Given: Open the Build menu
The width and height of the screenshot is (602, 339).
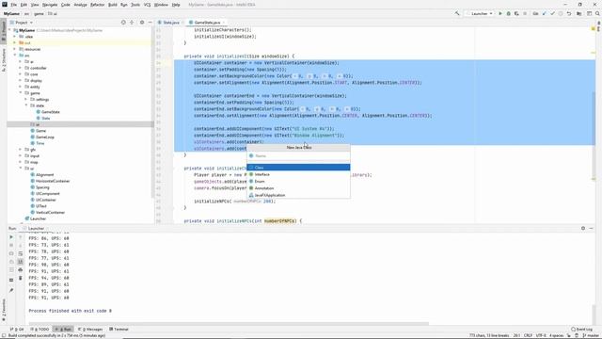Looking at the screenshot, I should (113, 5).
